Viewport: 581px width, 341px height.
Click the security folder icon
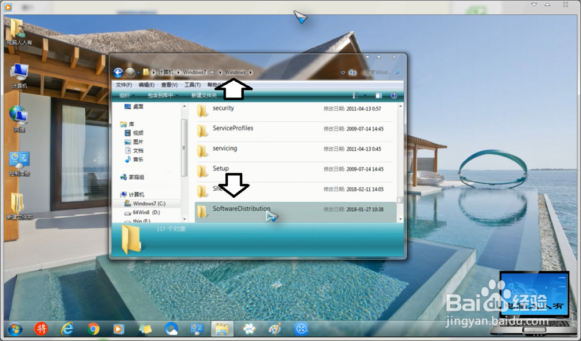[x=202, y=111]
